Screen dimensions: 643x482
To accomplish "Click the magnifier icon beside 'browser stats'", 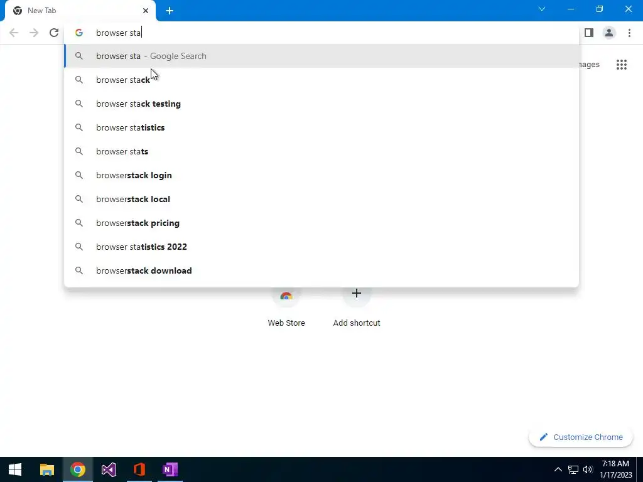I will [x=78, y=151].
